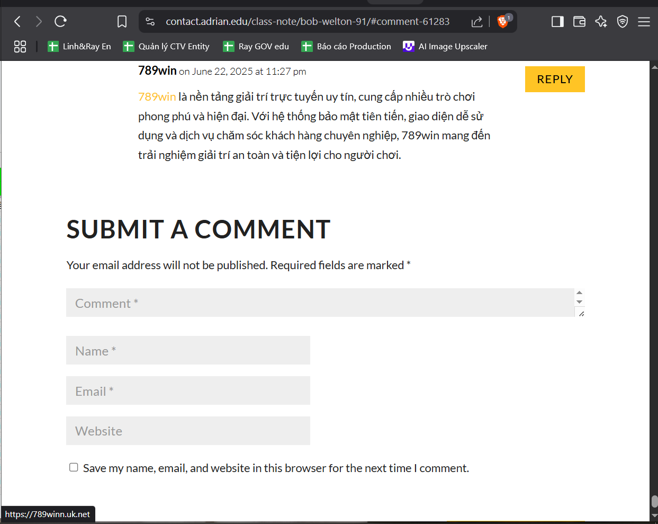This screenshot has width=658, height=524.
Task: Open Linh&Ray En bookmark
Action: tap(79, 47)
